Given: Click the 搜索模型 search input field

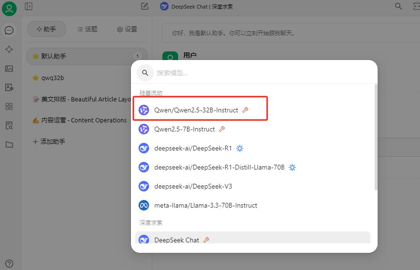Looking at the screenshot, I should (257, 73).
